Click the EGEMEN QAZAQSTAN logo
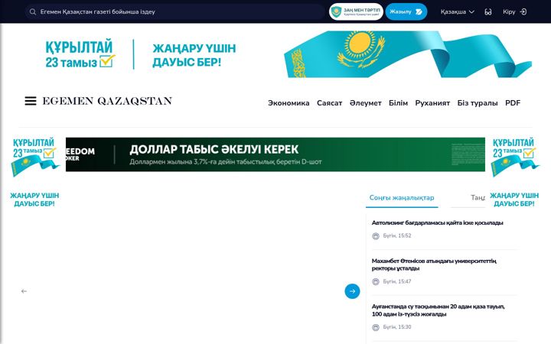 pyautogui.click(x=107, y=101)
